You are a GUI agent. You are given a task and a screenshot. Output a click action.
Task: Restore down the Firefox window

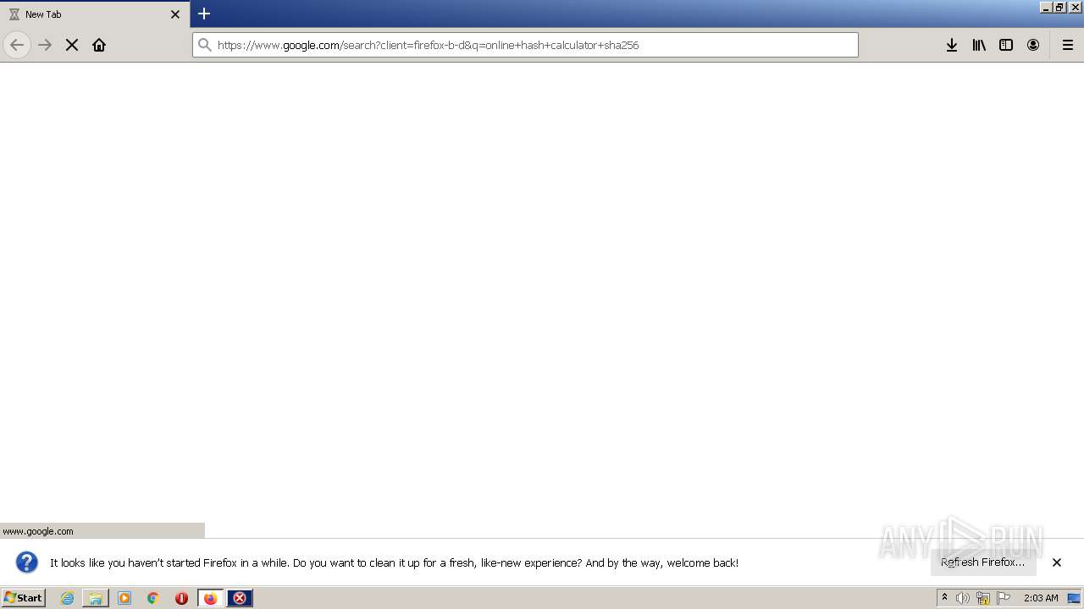(1059, 7)
